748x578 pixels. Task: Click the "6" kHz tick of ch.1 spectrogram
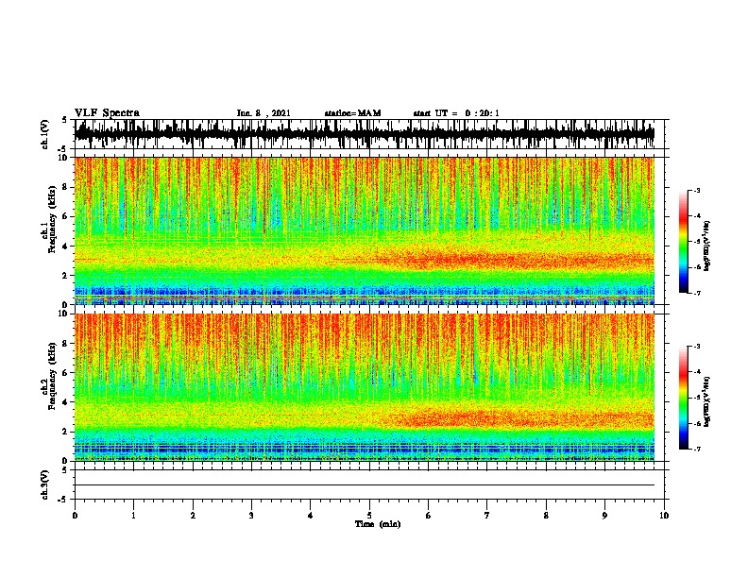tap(66, 217)
